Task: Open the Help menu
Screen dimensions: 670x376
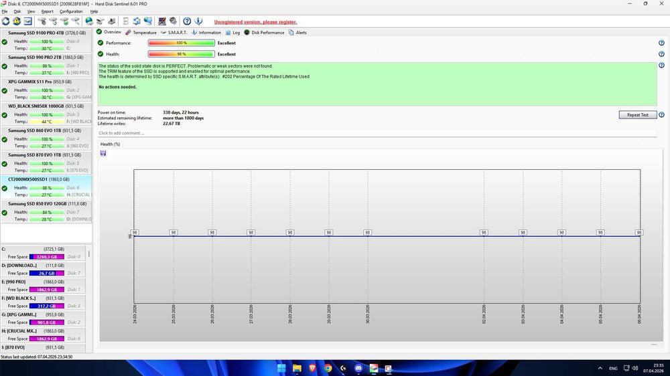Action: [x=94, y=11]
